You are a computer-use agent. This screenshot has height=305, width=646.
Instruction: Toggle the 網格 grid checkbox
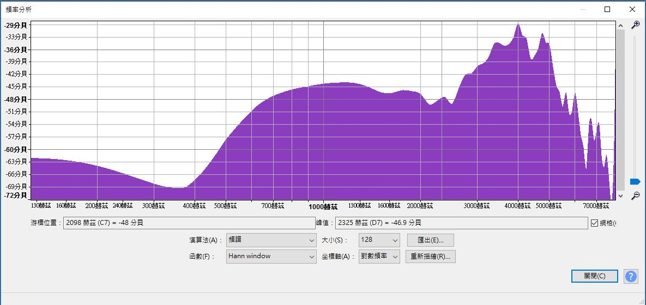tap(595, 223)
